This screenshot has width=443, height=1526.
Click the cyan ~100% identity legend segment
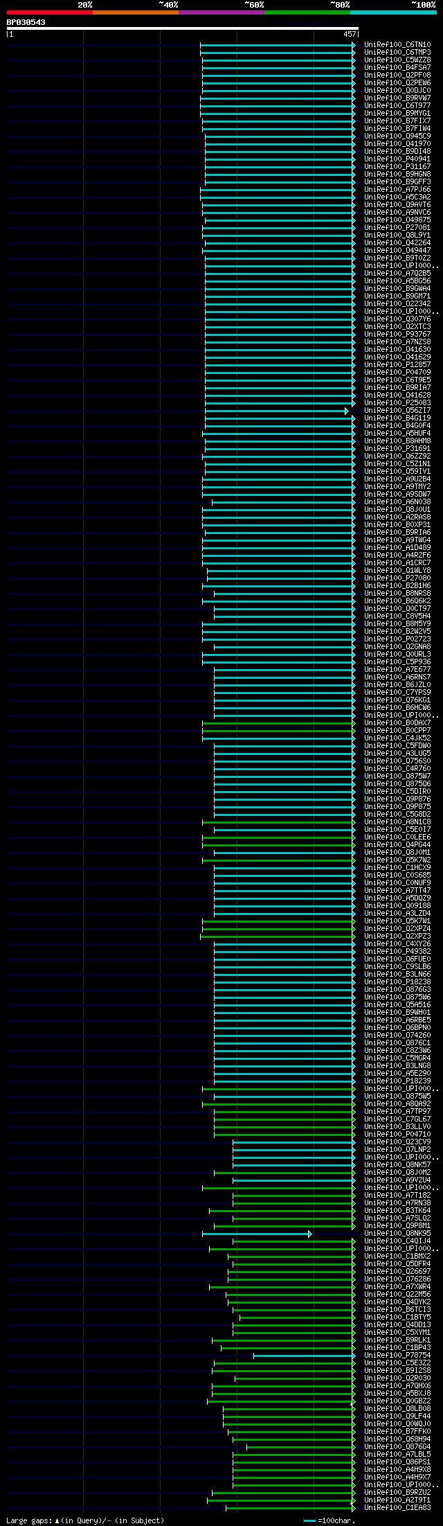coord(393,12)
